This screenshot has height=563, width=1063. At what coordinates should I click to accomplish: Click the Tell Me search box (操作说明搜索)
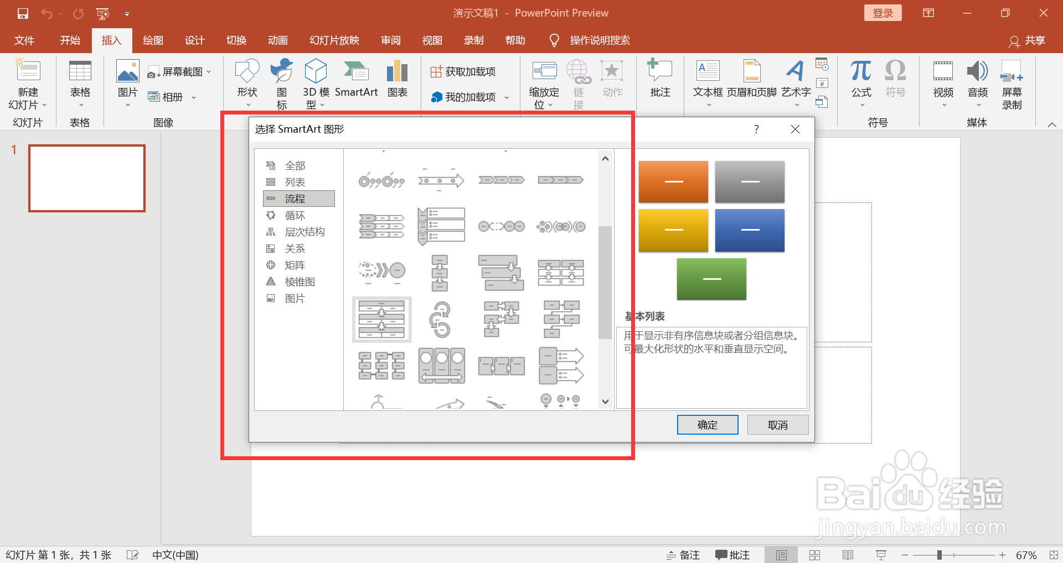pos(600,40)
